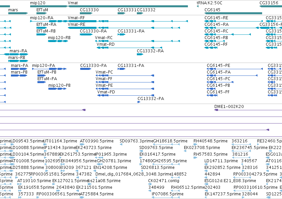Open the CG6145-RF transcript label
The image size is (282, 199).
pyautogui.click(x=216, y=44)
